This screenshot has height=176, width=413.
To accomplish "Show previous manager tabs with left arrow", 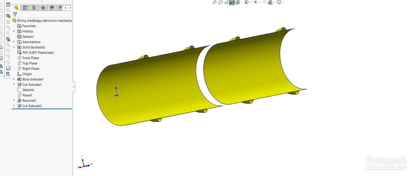I will click(65, 8).
